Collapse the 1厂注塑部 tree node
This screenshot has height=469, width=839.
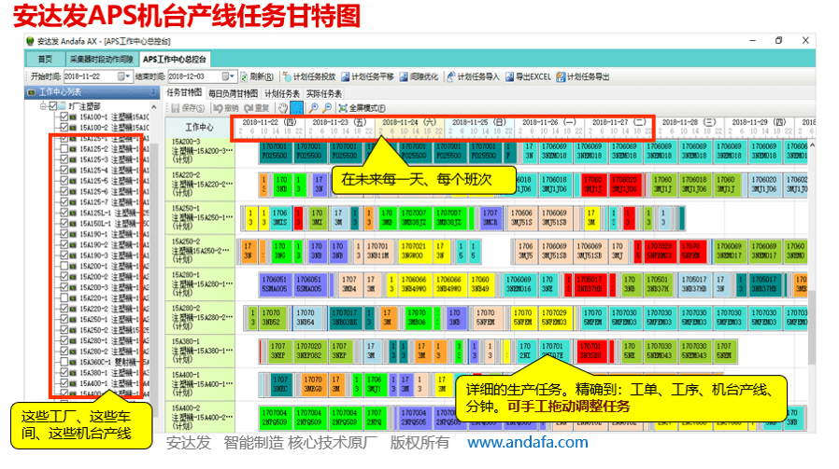(x=43, y=106)
